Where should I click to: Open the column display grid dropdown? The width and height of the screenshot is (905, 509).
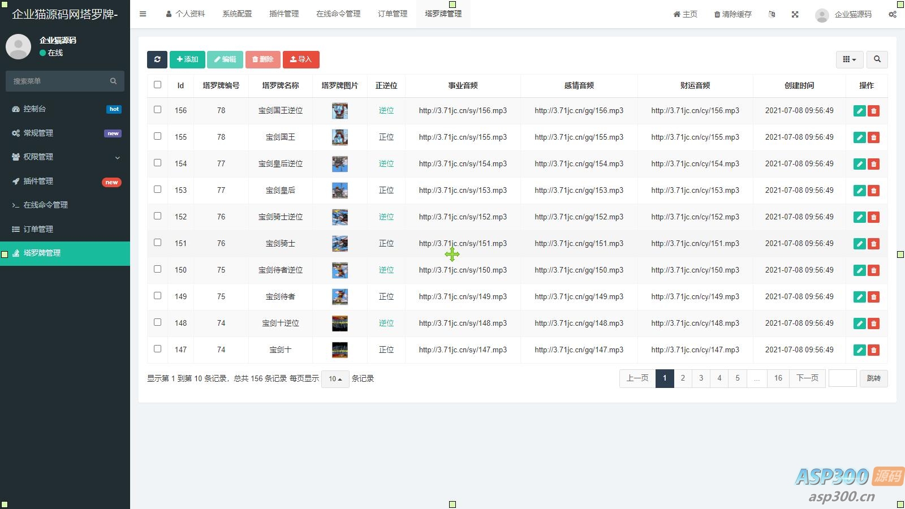click(849, 59)
